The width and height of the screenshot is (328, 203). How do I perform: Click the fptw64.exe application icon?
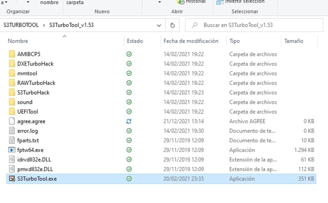pos(12,150)
